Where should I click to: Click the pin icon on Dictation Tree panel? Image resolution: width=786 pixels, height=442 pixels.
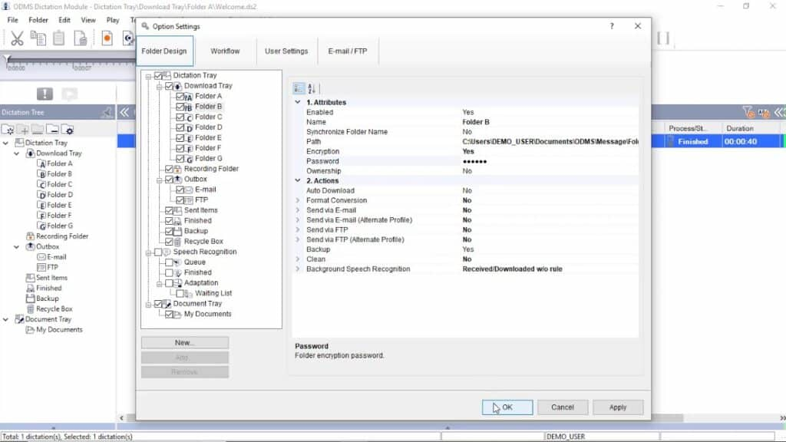click(x=106, y=112)
